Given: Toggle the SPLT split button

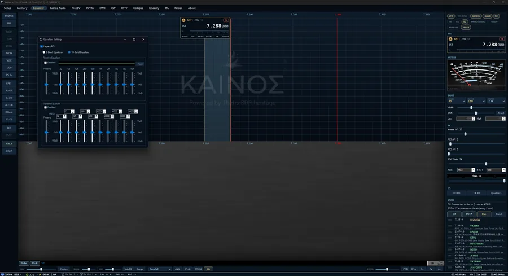Looking at the screenshot, I should coord(9,84).
